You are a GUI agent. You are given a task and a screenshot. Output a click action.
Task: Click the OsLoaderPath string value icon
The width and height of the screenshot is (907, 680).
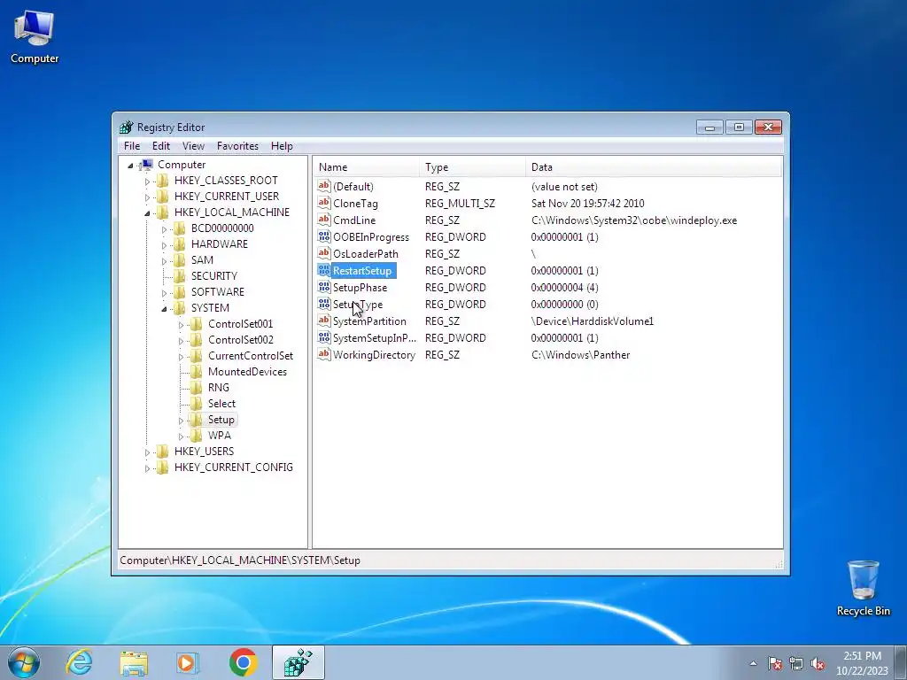tap(324, 253)
